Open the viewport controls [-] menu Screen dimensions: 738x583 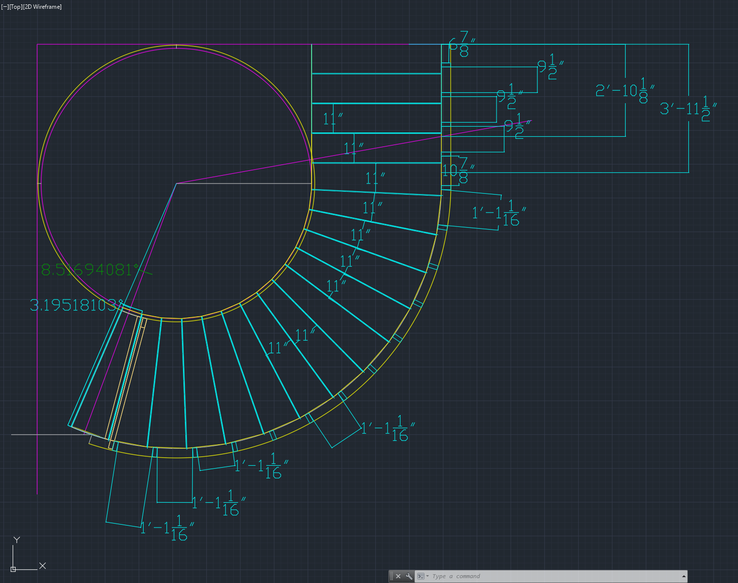tap(4, 7)
